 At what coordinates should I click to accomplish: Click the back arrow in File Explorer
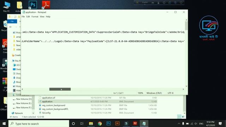coord(11,27)
